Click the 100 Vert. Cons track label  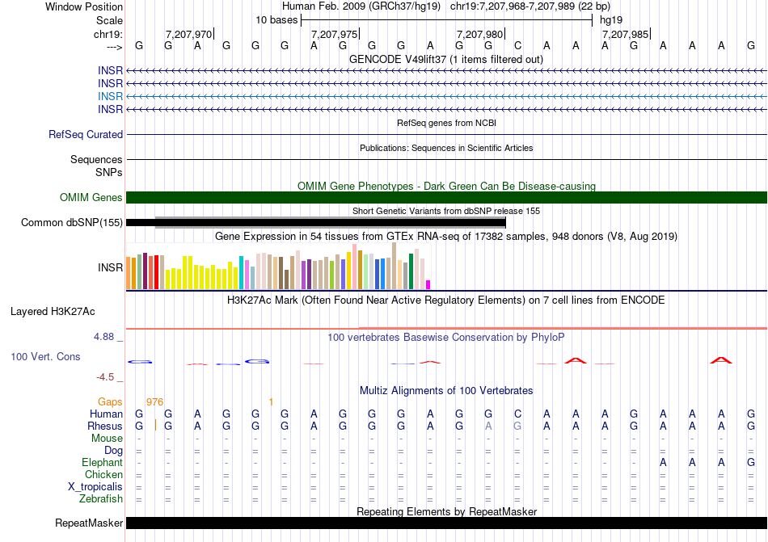coord(45,356)
